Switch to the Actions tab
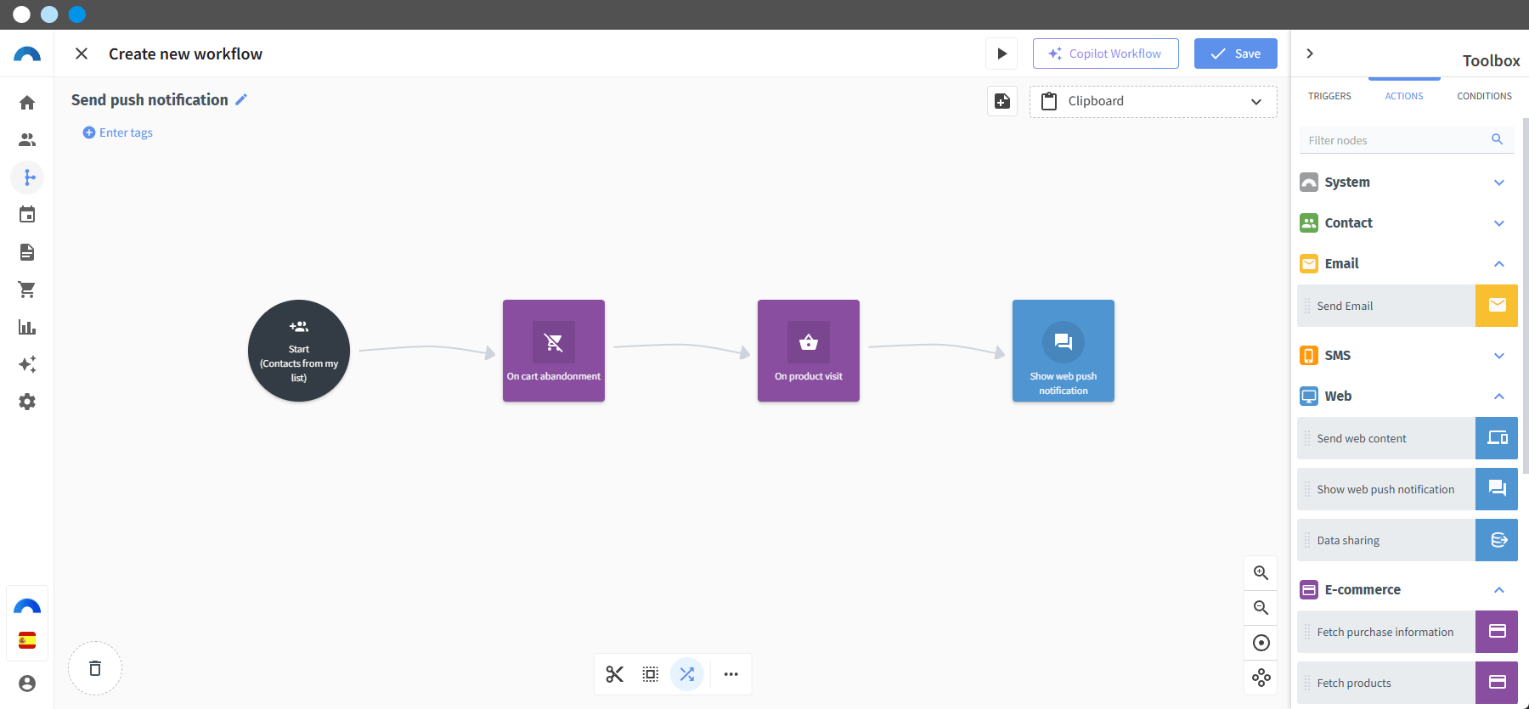Screen dimensions: 1529x709 click(x=1404, y=96)
